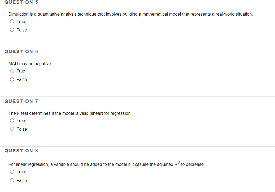Viewport: 275px width, 192px height.
Task: Select False for the adjusted R² question
Action: [12, 180]
